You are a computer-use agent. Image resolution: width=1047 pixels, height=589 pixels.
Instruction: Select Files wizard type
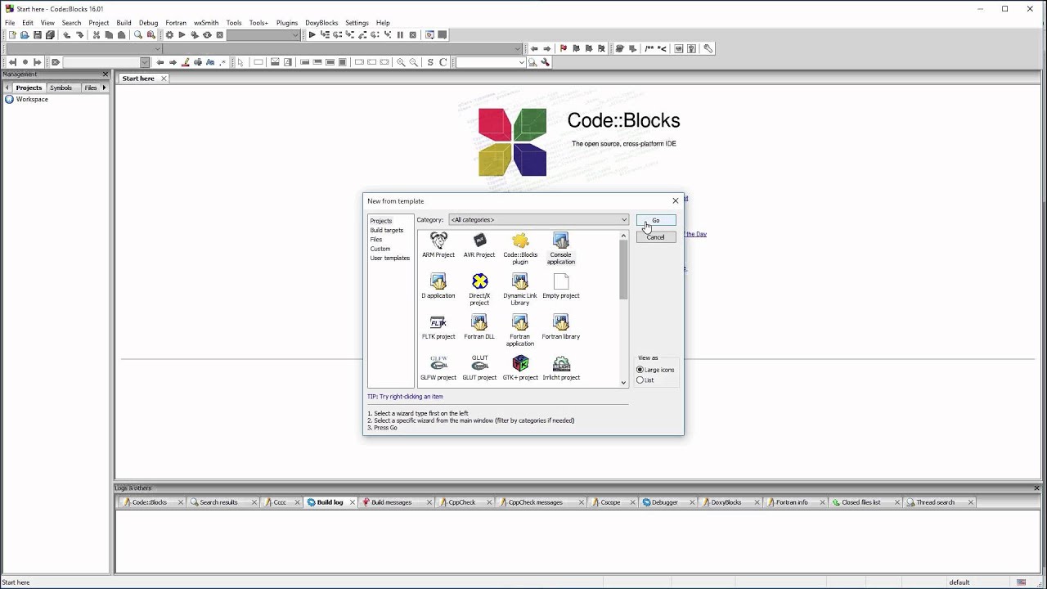[376, 240]
